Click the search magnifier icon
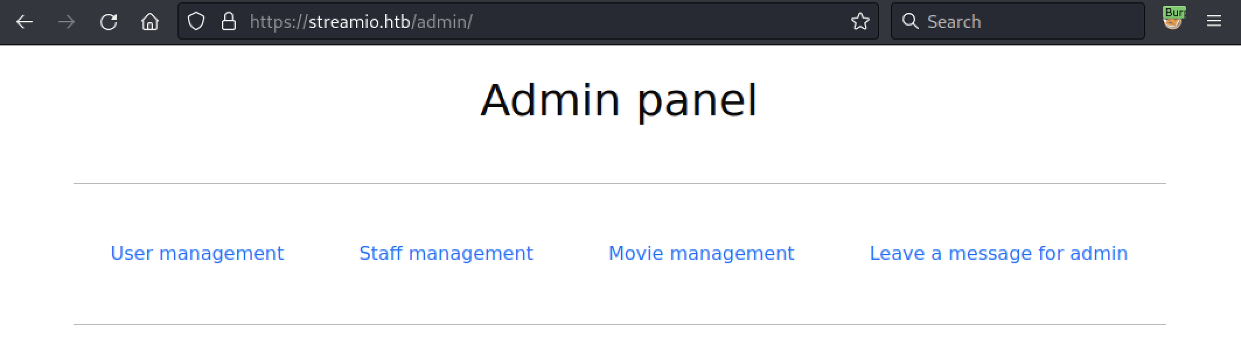This screenshot has height=360, width=1241. tap(909, 22)
